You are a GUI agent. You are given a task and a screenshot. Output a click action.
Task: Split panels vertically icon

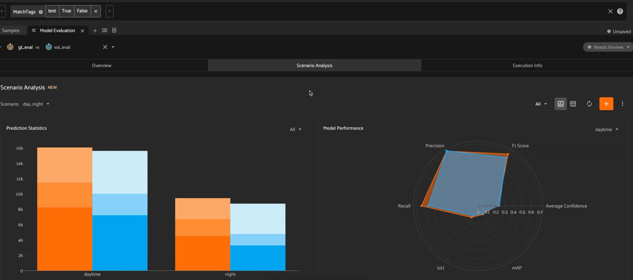(114, 30)
